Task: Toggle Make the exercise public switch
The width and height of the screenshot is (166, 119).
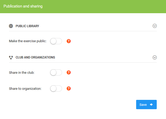Action: pyautogui.click(x=56, y=41)
